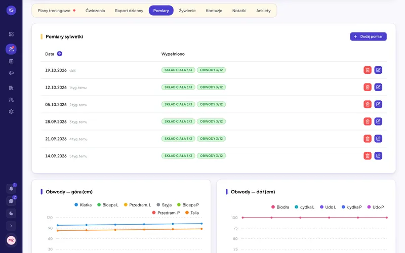Click the Data column header

50,54
